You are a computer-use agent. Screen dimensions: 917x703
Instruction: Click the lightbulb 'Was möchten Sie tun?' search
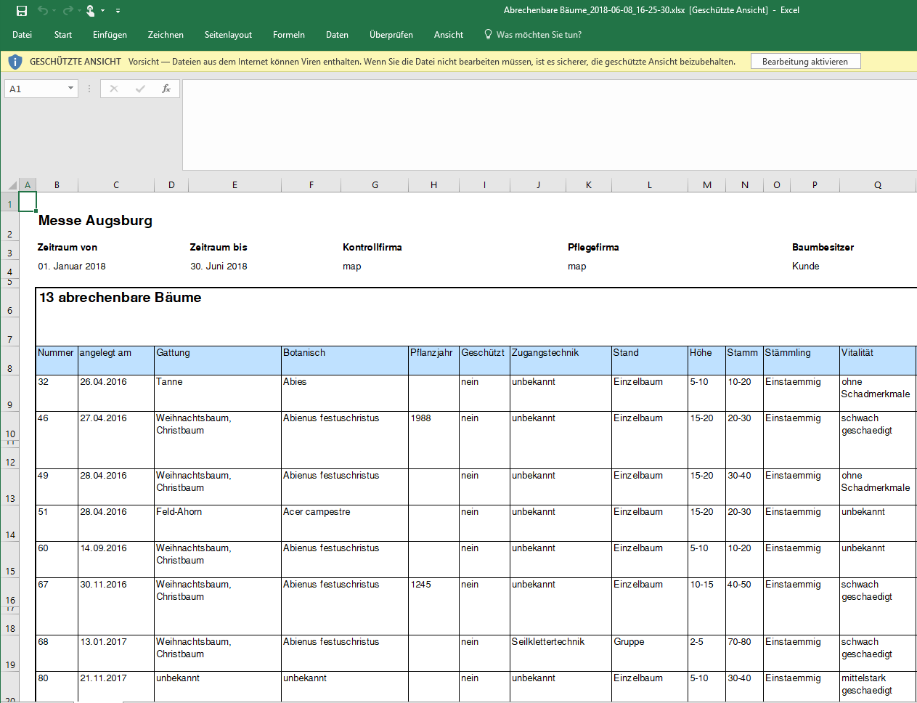[x=532, y=35]
